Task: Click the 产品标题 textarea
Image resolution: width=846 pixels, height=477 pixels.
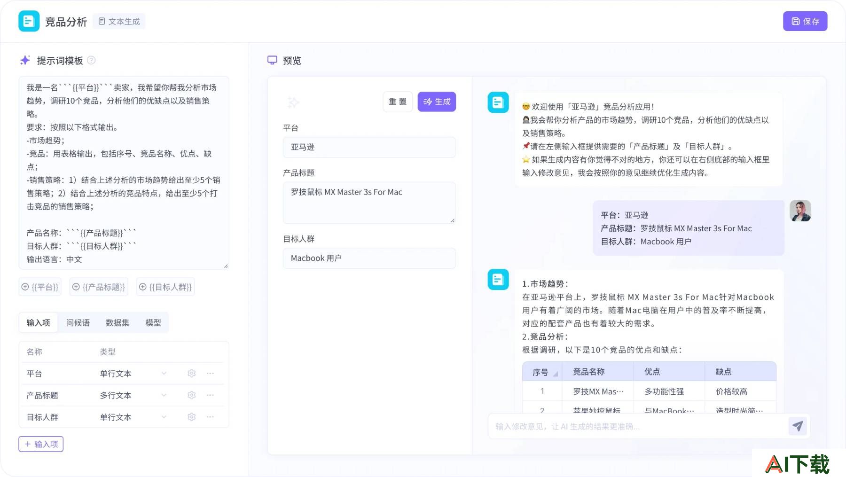Action: click(x=369, y=203)
